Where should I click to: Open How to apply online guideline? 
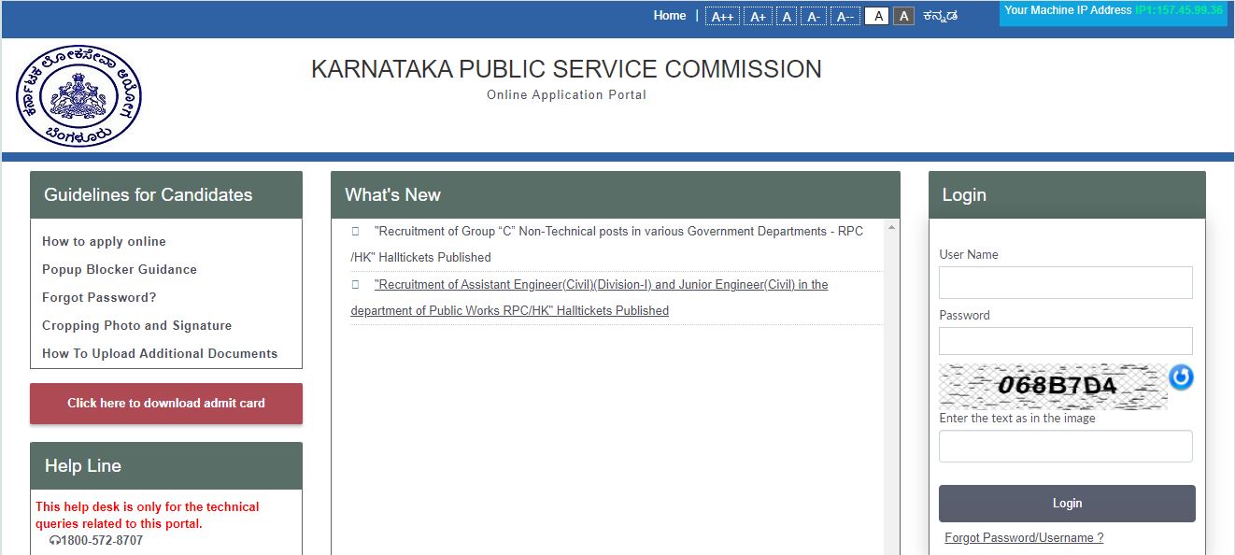coord(104,241)
